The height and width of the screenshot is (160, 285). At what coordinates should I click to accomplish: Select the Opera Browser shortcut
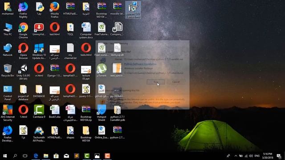click(23, 51)
